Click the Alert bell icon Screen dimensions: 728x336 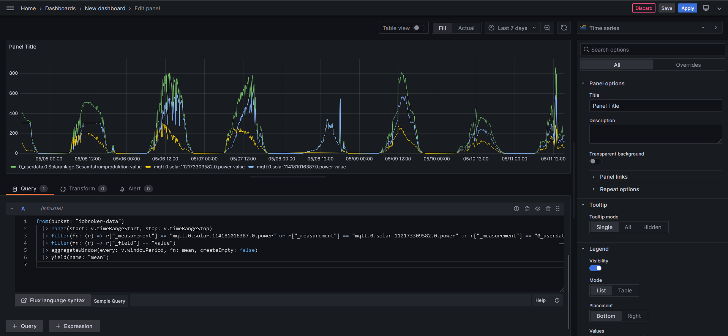pos(122,189)
